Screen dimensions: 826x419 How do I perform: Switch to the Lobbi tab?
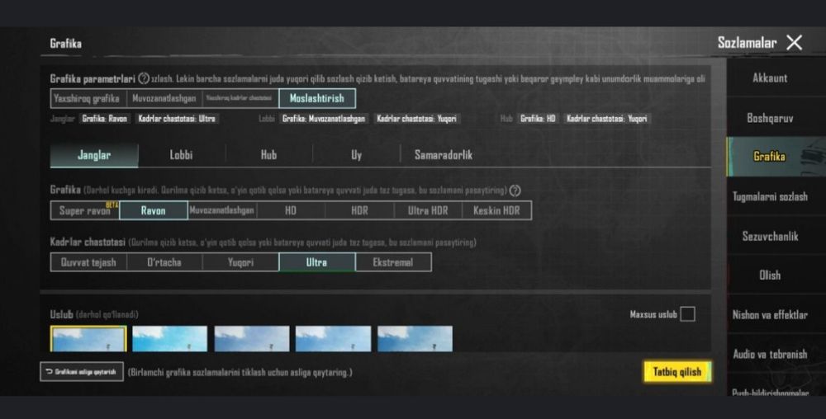(181, 155)
